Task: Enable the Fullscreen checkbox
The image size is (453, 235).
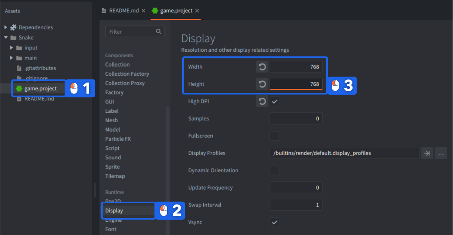Action: coord(274,136)
